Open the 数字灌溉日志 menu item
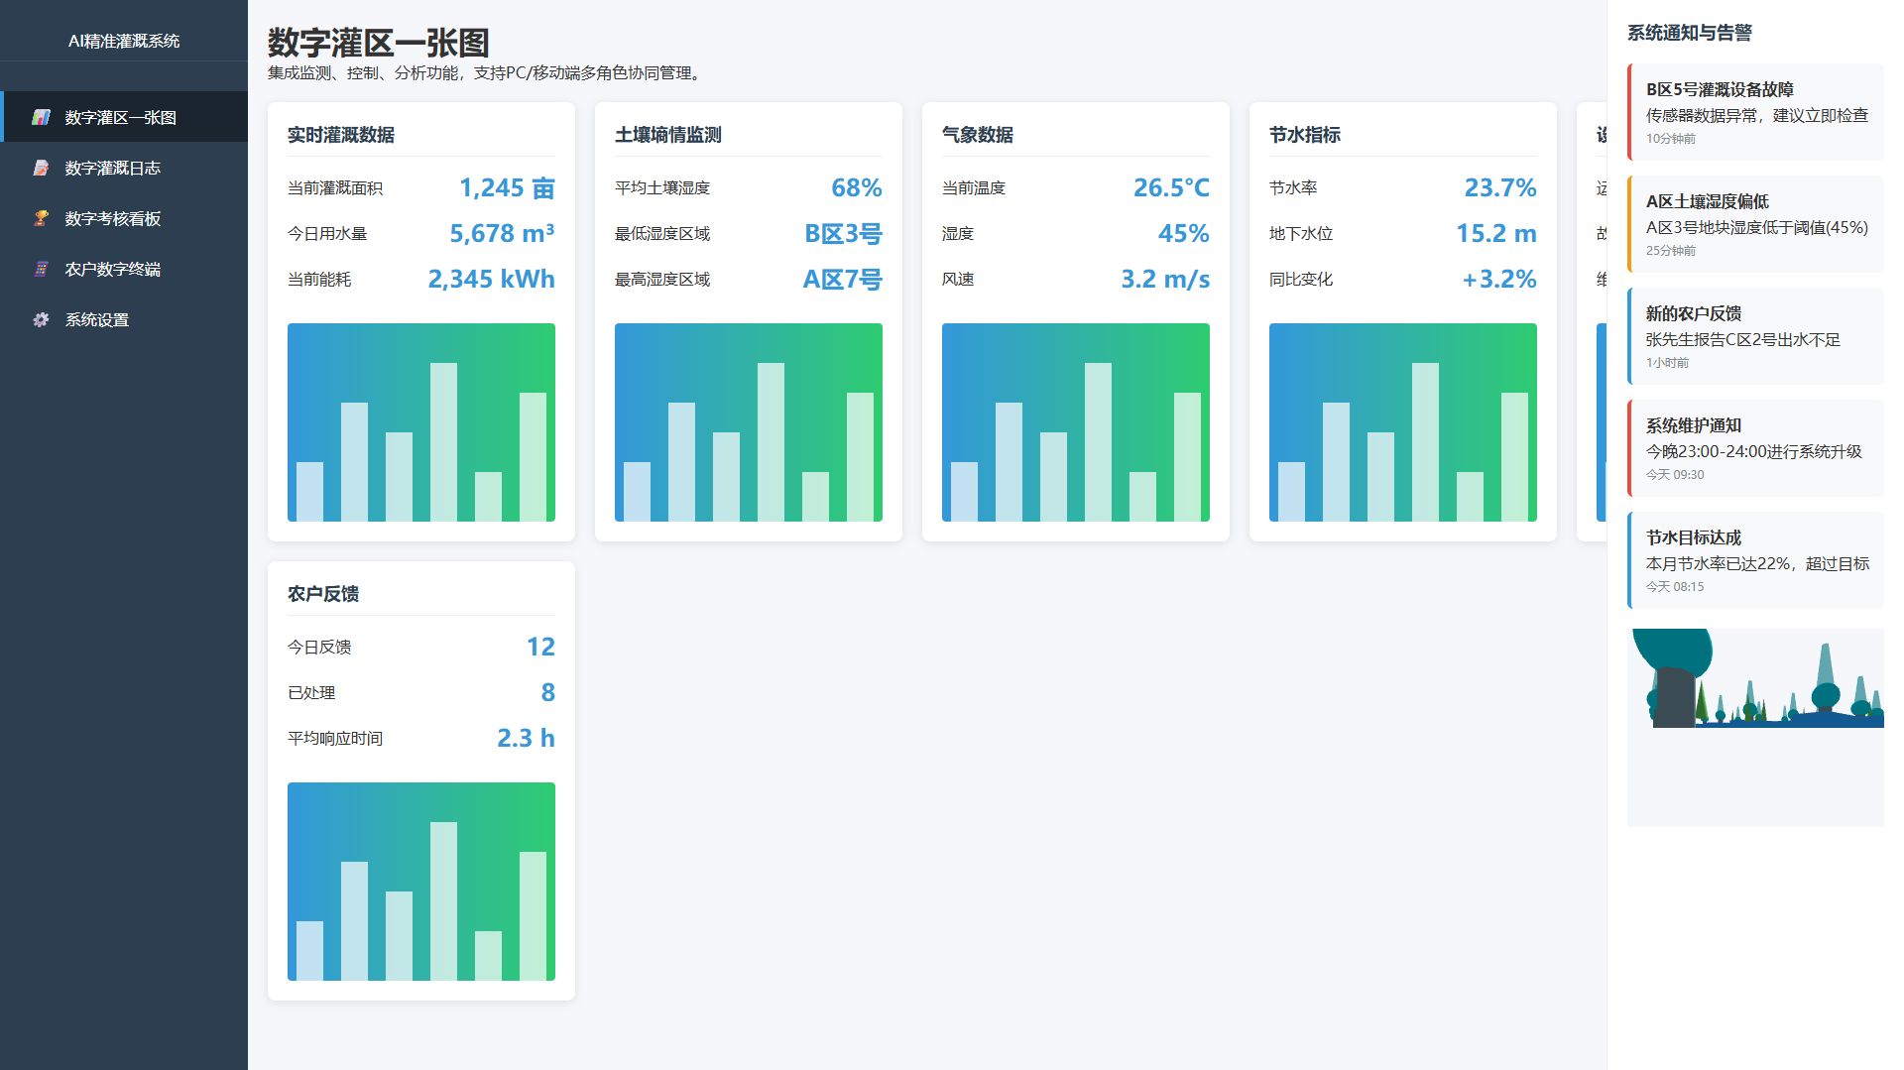Viewport: 1904px width, 1070px height. (x=112, y=168)
